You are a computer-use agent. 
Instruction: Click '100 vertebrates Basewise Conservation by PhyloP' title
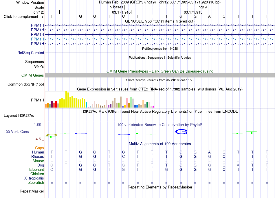160,125
